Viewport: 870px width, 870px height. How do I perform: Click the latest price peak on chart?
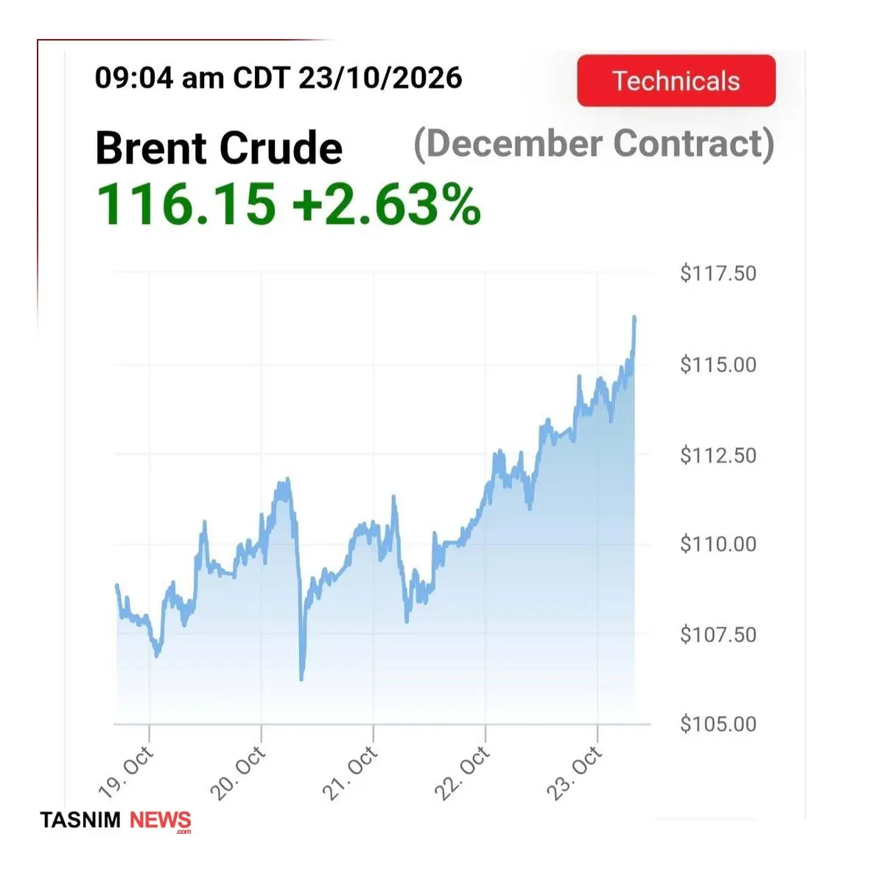click(x=634, y=318)
